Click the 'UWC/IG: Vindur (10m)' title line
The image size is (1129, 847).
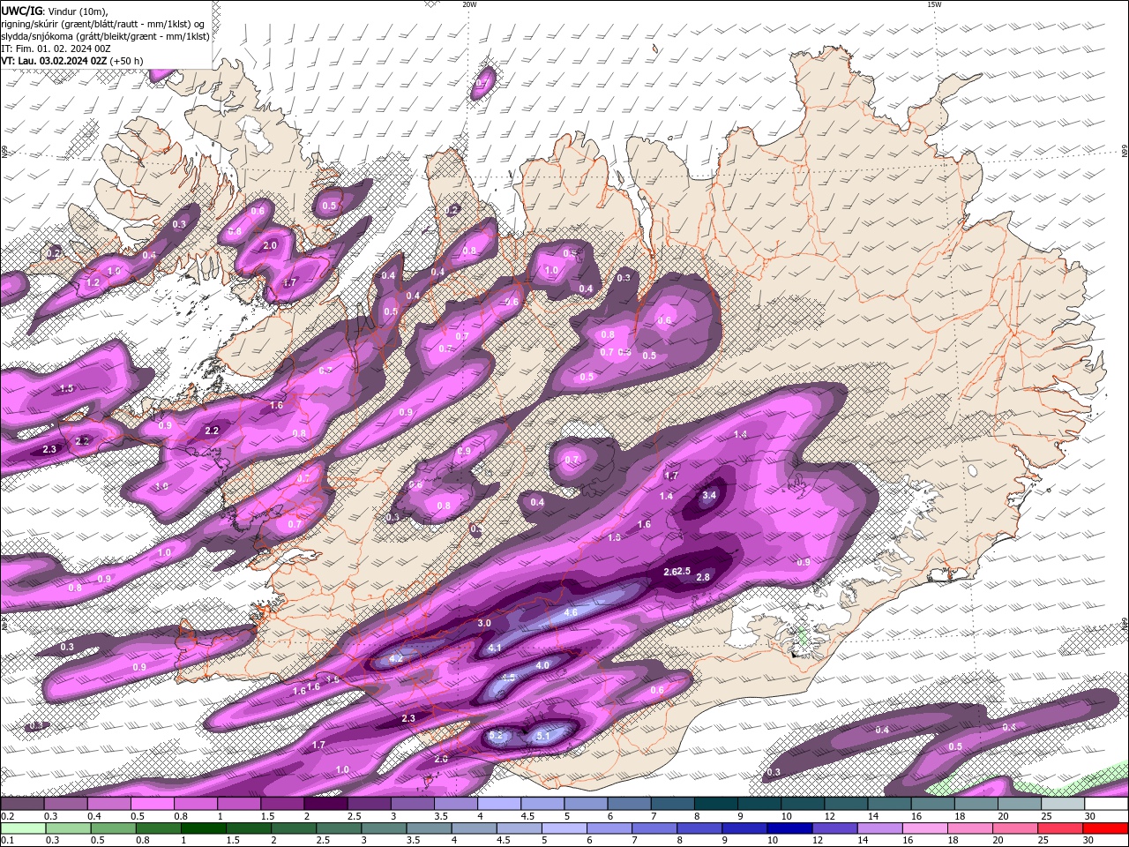click(54, 11)
